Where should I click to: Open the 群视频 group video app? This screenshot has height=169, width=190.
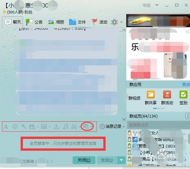(x=134, y=98)
